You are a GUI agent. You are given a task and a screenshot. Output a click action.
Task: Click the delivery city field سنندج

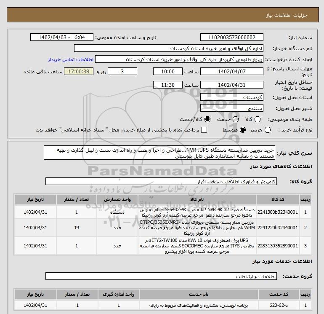231,108
